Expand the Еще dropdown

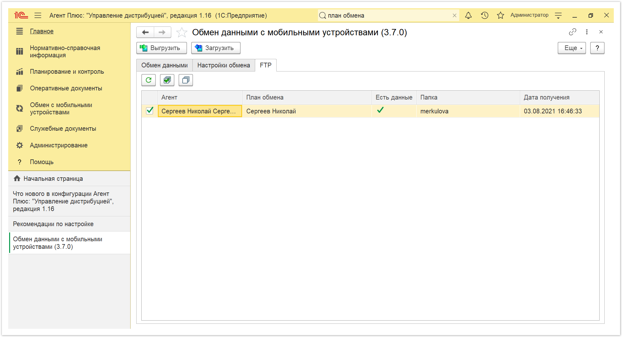coord(572,48)
